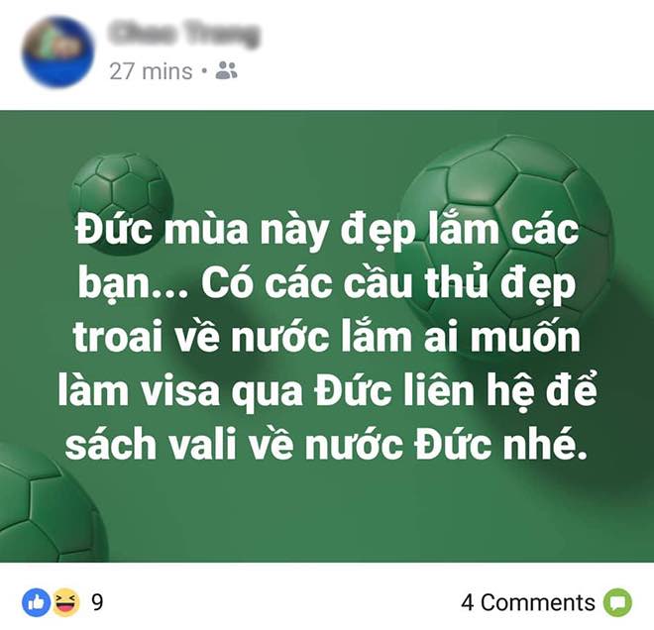Open the reaction count showing 9
The width and height of the screenshot is (654, 630).
[x=97, y=602]
